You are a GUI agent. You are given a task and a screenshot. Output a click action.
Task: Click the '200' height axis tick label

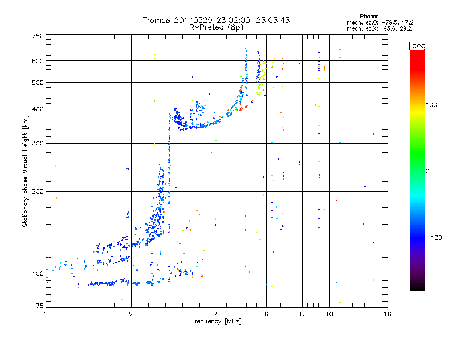click(x=38, y=192)
